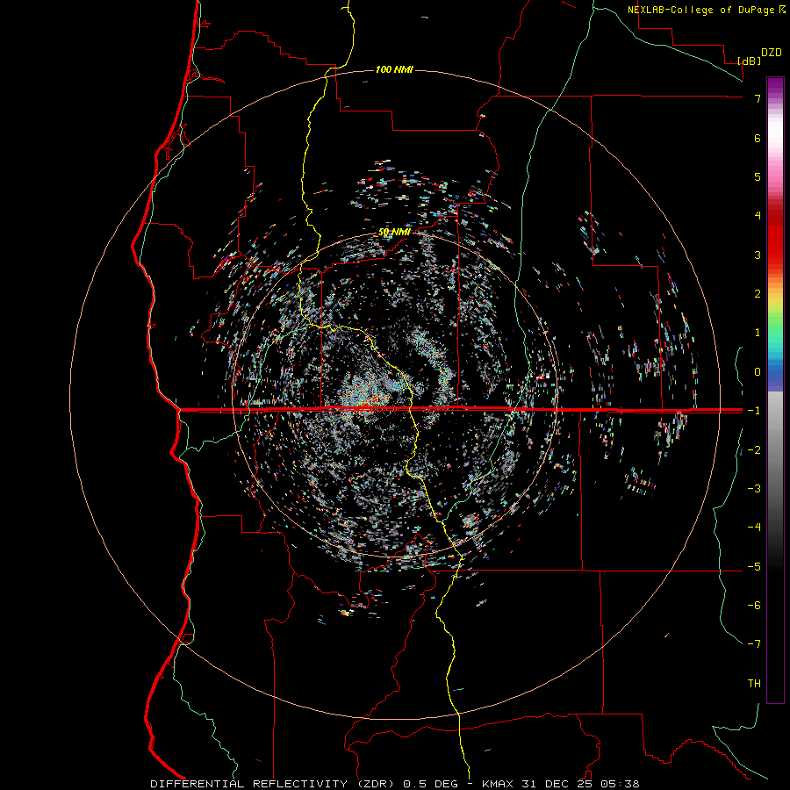Click the -6 value on the color scale

754,606
